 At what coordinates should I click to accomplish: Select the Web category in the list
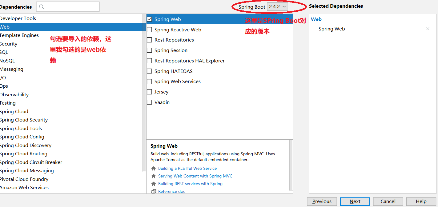point(71,27)
